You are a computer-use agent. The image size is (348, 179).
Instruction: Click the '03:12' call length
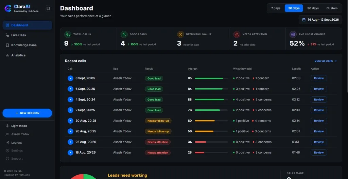tap(296, 100)
